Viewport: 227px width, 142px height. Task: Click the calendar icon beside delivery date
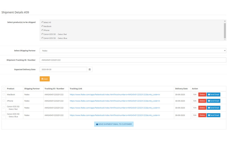click(90, 69)
